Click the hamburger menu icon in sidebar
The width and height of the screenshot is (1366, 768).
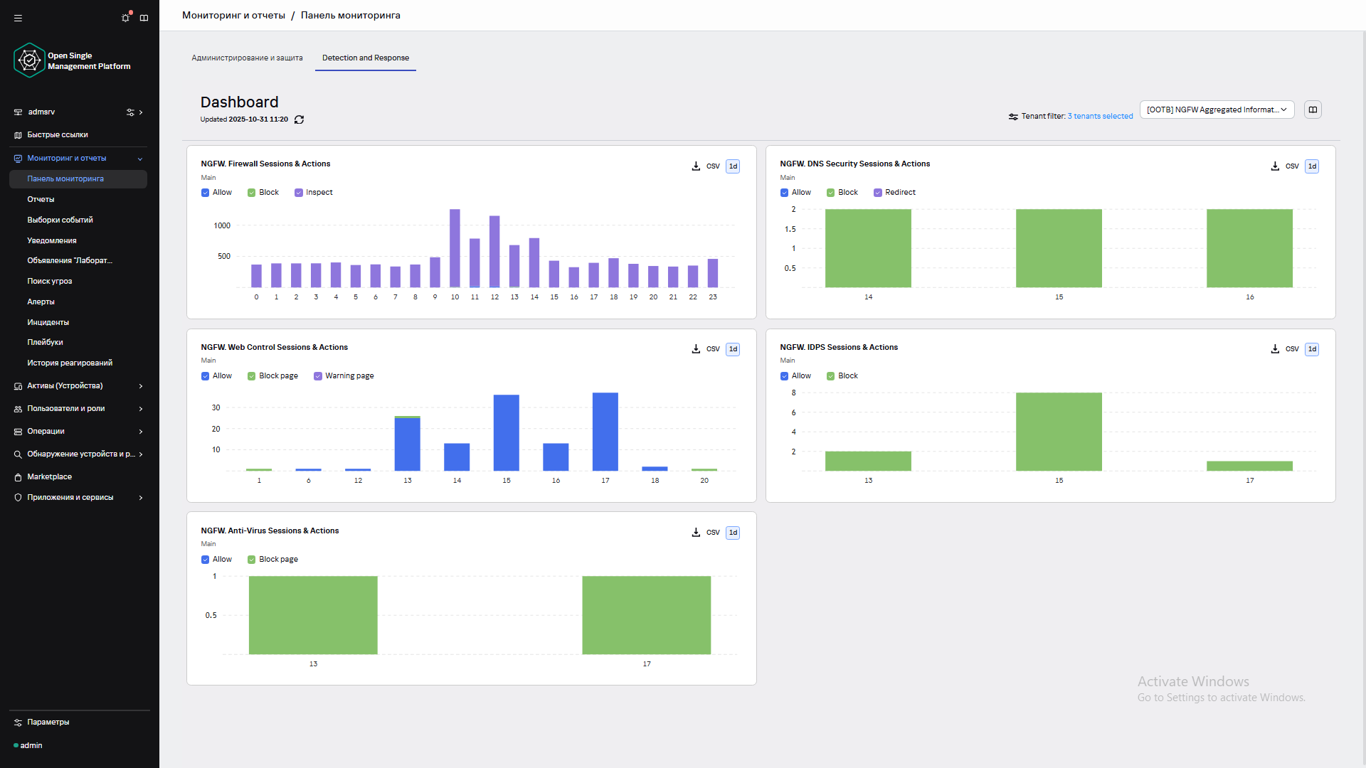(x=18, y=18)
